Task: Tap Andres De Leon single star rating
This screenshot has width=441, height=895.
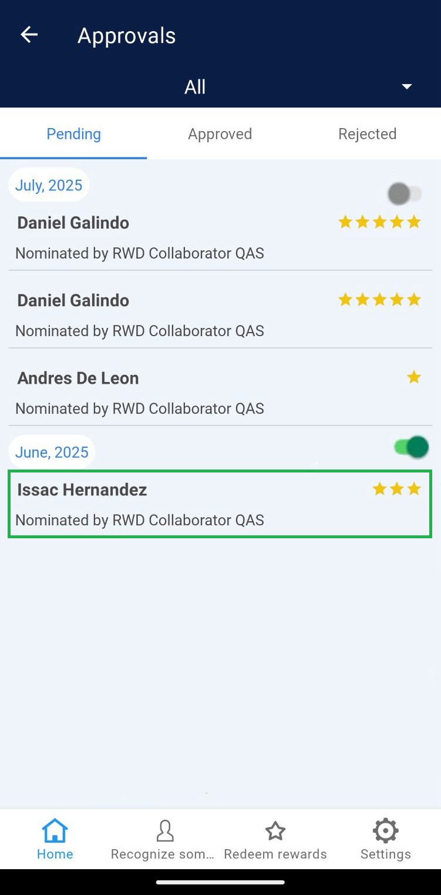Action: click(x=414, y=377)
